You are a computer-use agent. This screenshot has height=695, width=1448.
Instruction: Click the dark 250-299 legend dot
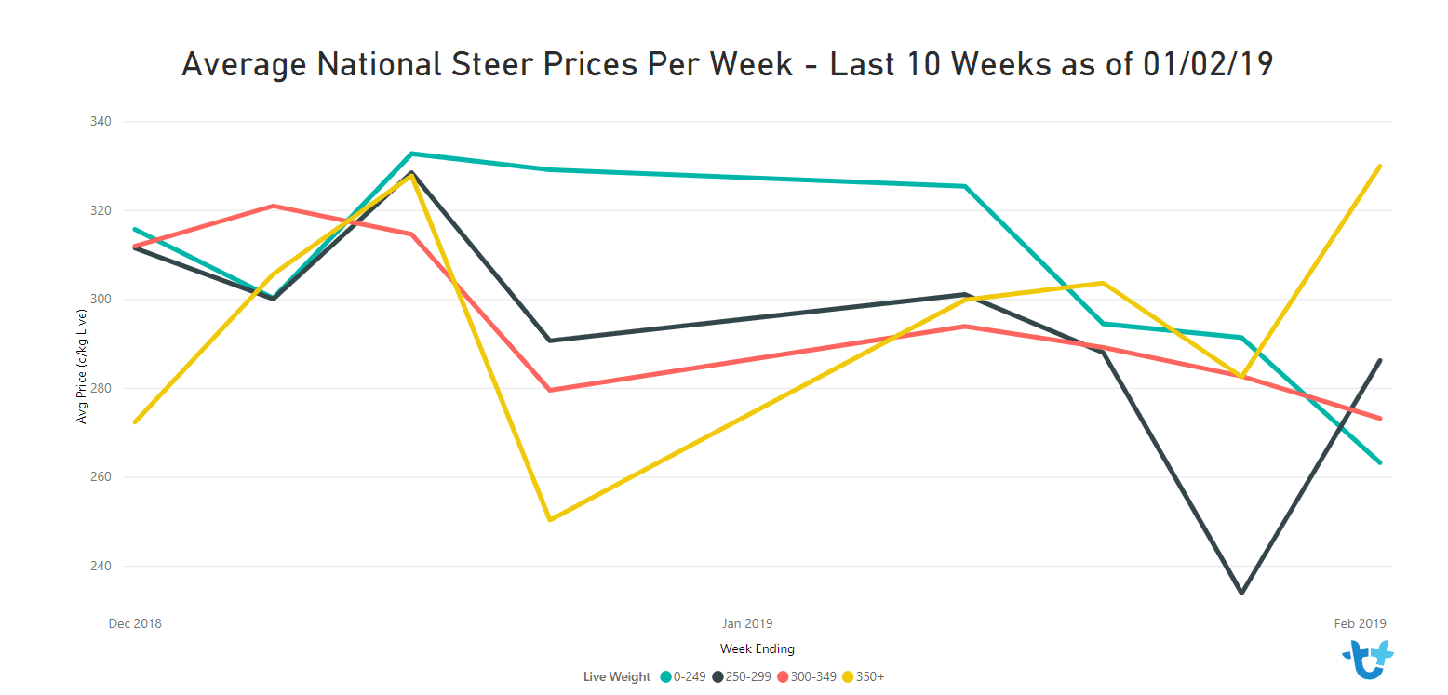point(718,677)
